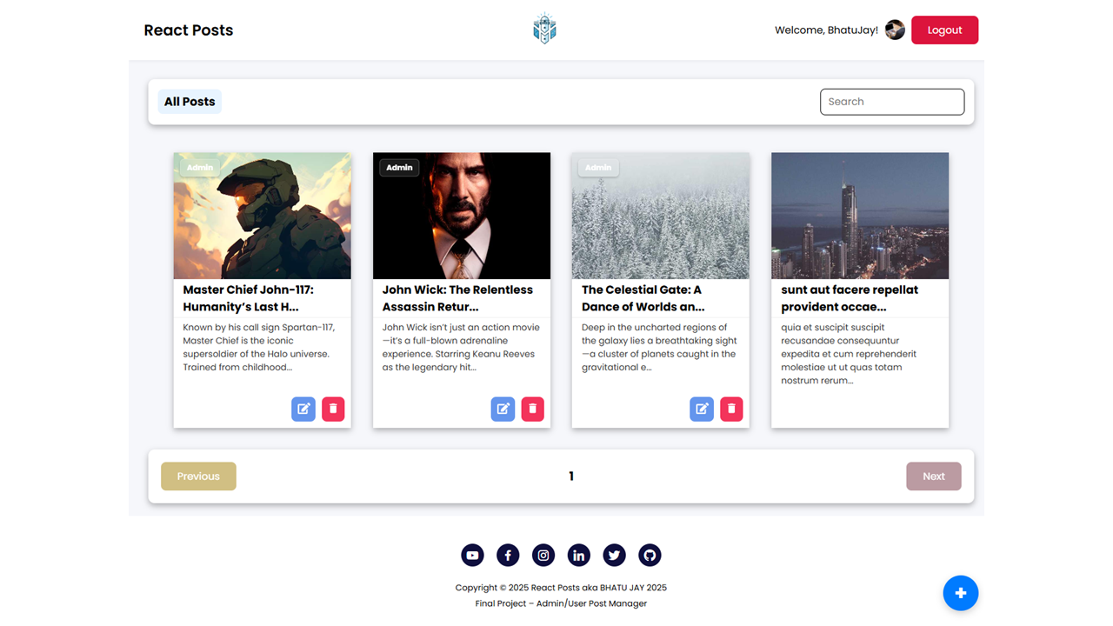This screenshot has width=1113, height=626.
Task: Click the Previous pagination button
Action: tap(198, 476)
